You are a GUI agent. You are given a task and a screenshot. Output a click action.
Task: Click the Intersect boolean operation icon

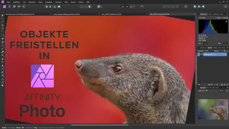pyautogui.click(x=203, y=7)
